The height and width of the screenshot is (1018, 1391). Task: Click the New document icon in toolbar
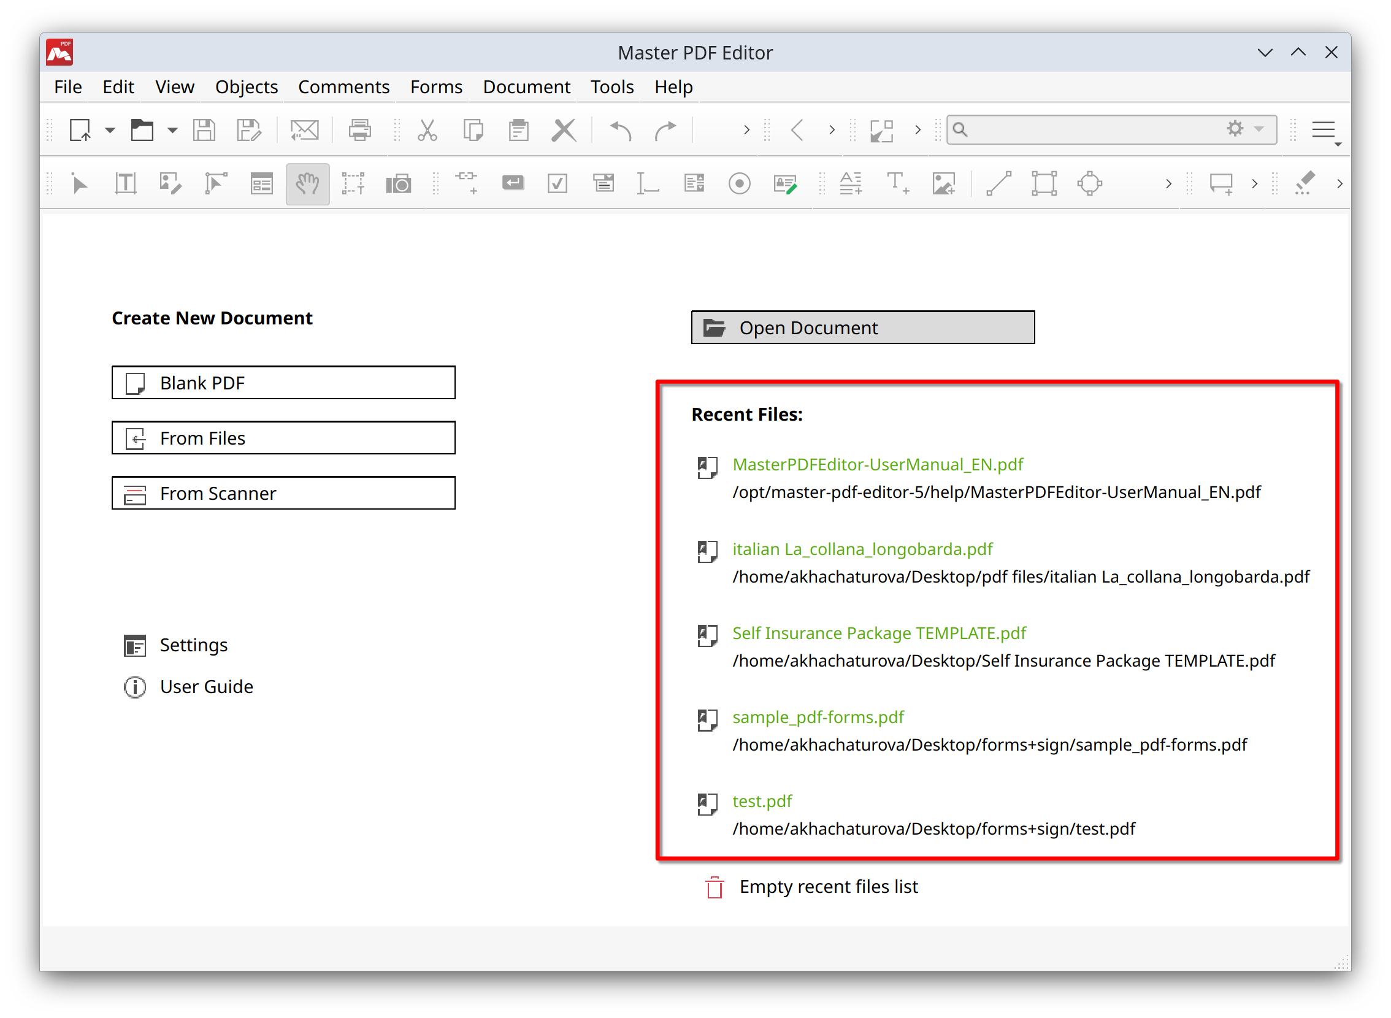tap(80, 130)
